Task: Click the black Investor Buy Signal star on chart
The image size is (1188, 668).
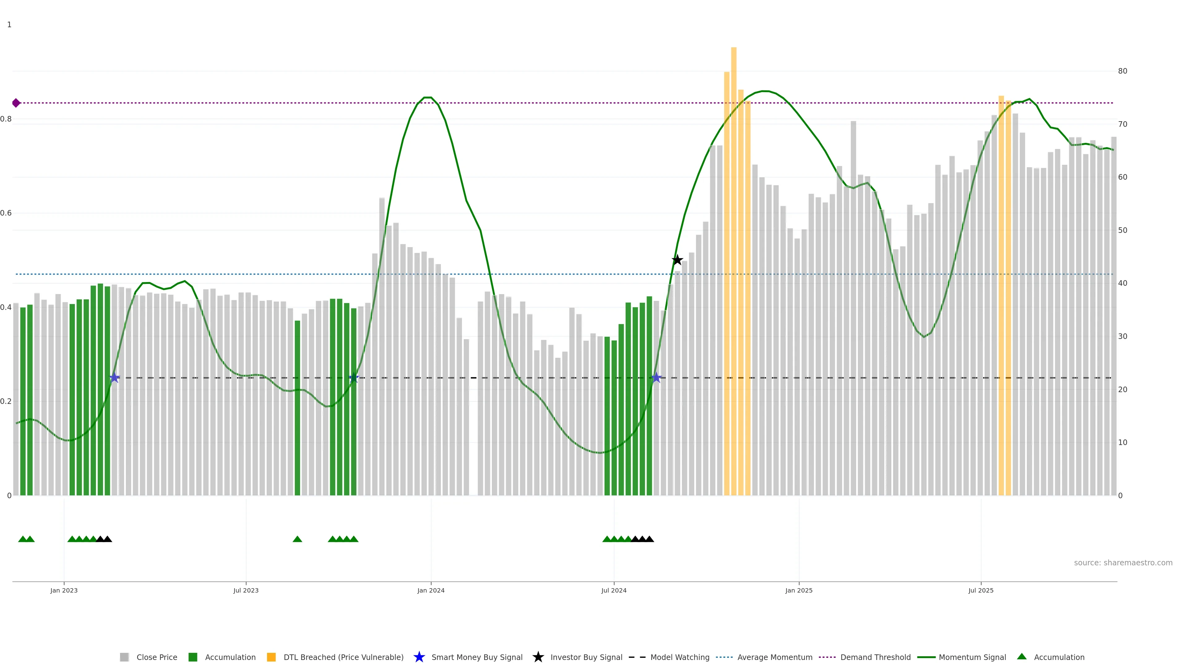Action: (x=677, y=260)
